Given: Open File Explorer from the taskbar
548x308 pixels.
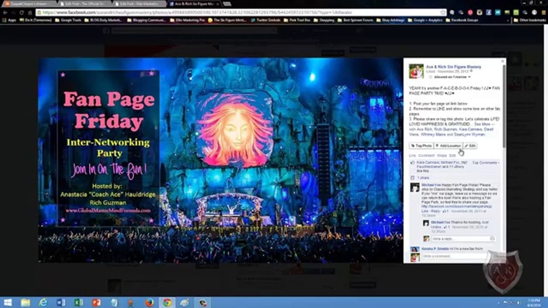Looking at the screenshot, I should [x=25, y=302].
